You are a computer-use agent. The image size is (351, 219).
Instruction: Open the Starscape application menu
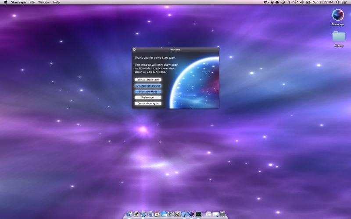[x=18, y=2]
